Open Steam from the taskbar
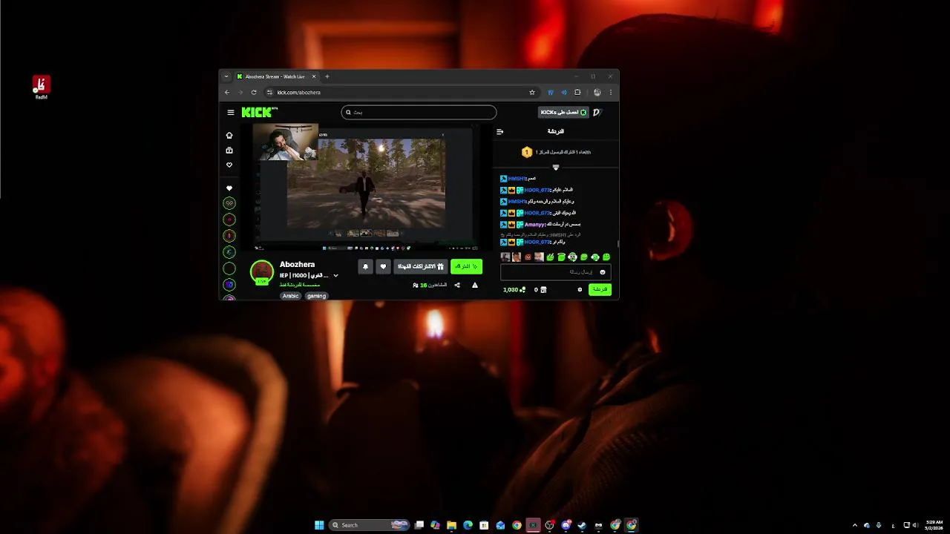Image resolution: width=950 pixels, height=534 pixels. pyautogui.click(x=582, y=525)
